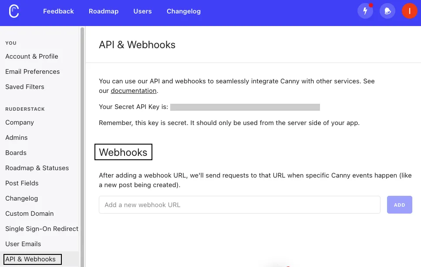Focus the new webhook URL field
Screen dimensions: 421x267
click(x=239, y=205)
